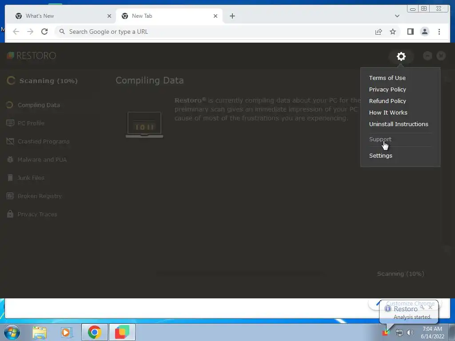The image size is (455, 341).
Task: Select Broken Registry sidebar item
Action: (40, 196)
